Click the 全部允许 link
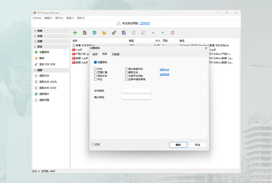272x183 pixels. tap(164, 70)
